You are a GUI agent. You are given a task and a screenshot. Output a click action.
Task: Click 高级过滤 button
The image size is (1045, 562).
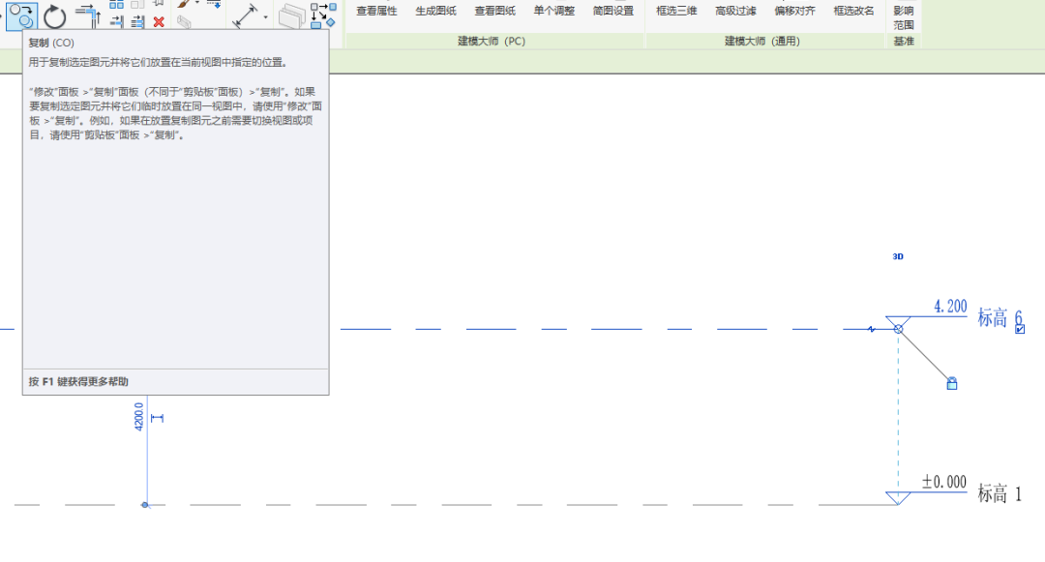click(735, 11)
